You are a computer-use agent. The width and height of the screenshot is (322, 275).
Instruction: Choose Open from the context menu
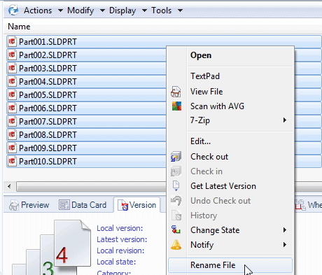tap(201, 55)
